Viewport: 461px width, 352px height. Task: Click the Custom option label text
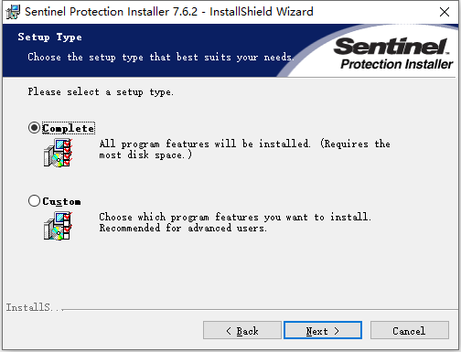[x=61, y=201]
